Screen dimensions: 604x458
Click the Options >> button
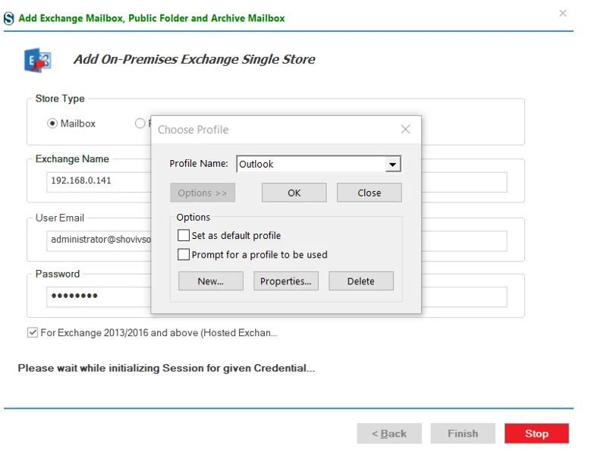(x=203, y=193)
